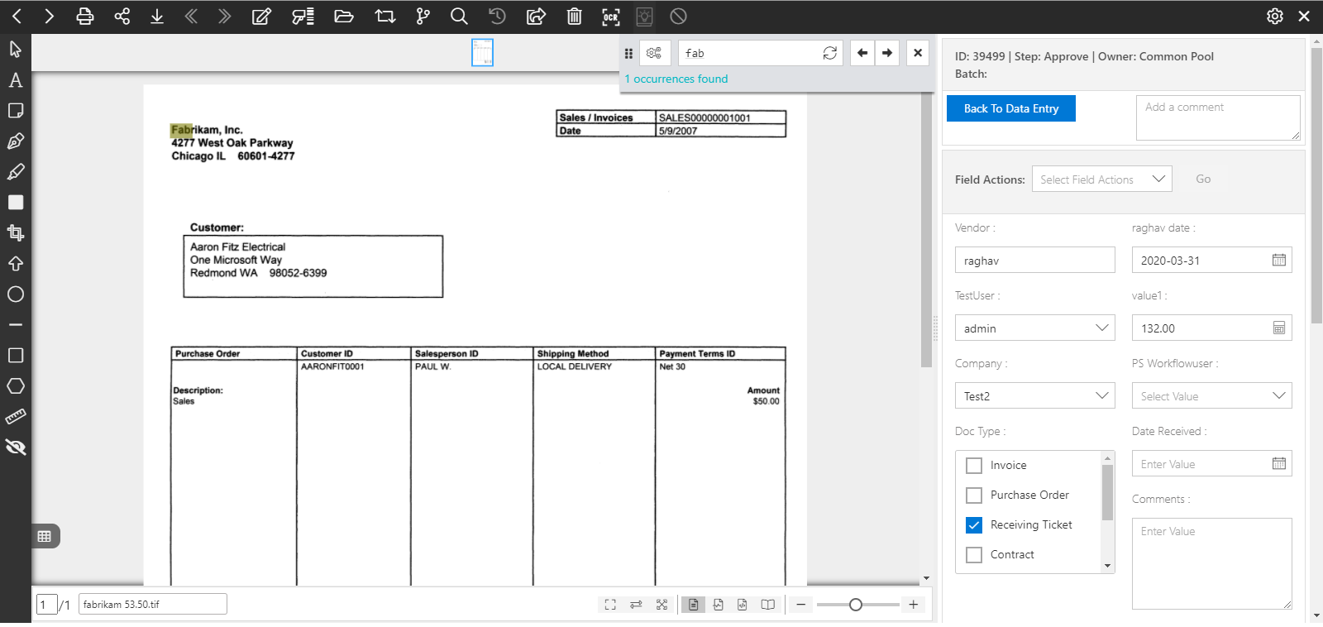Expand the Company dropdown showing Test2
The image size is (1323, 627).
[1034, 396]
